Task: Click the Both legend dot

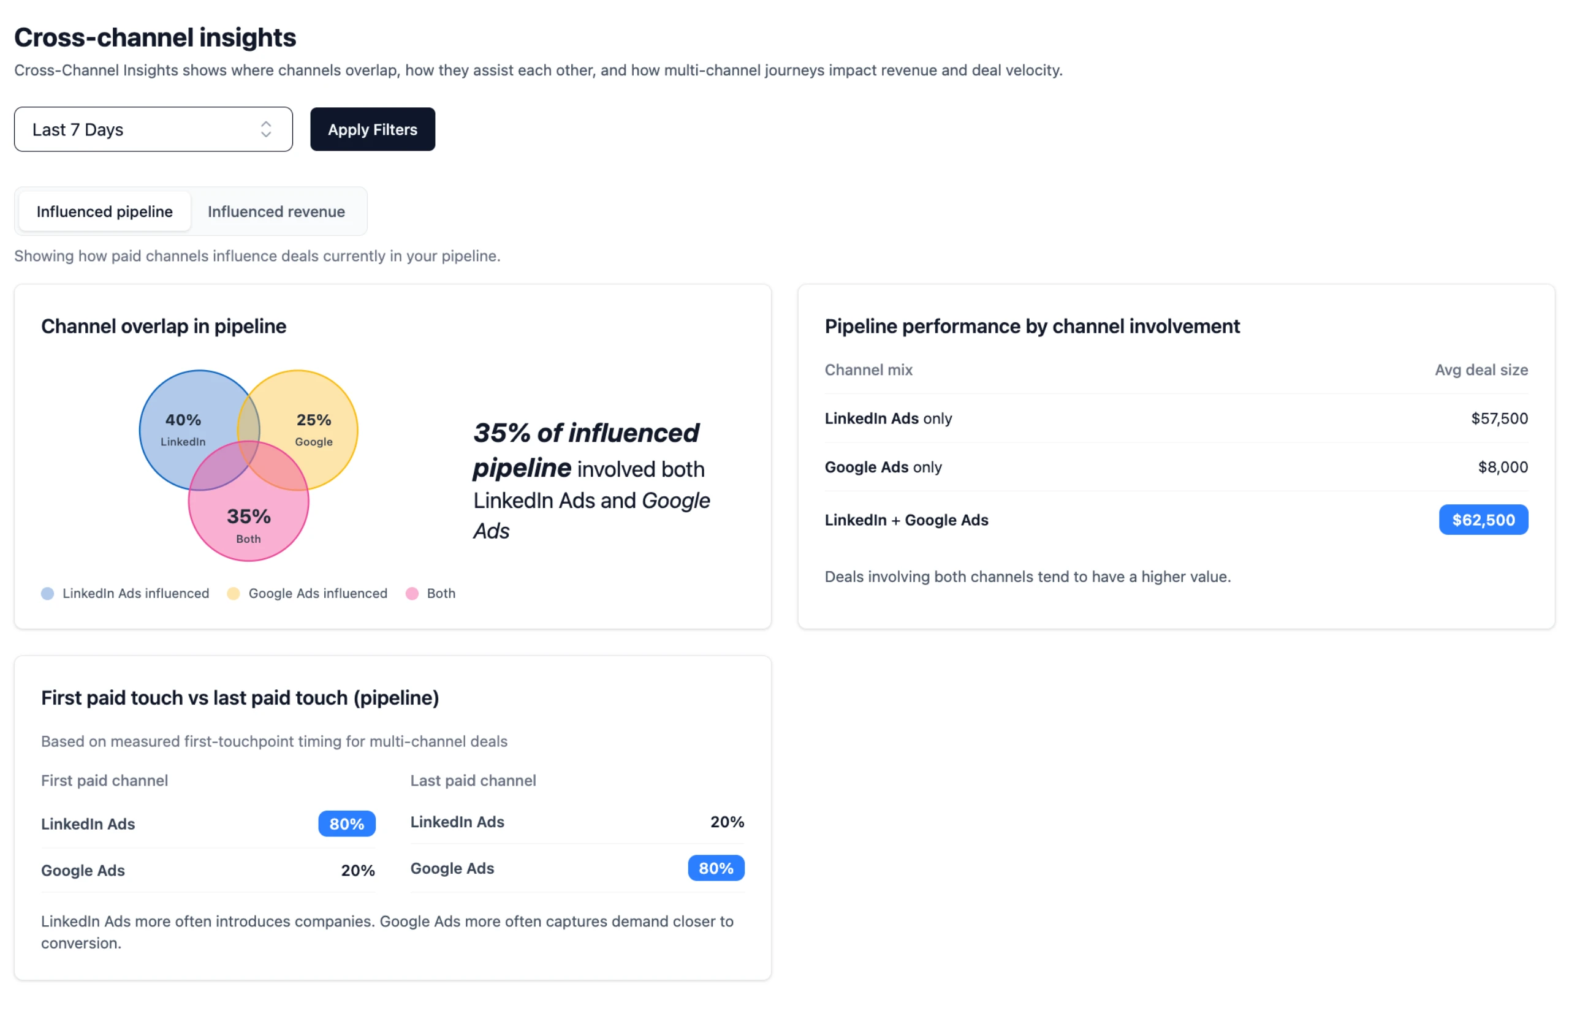Action: pyautogui.click(x=413, y=593)
